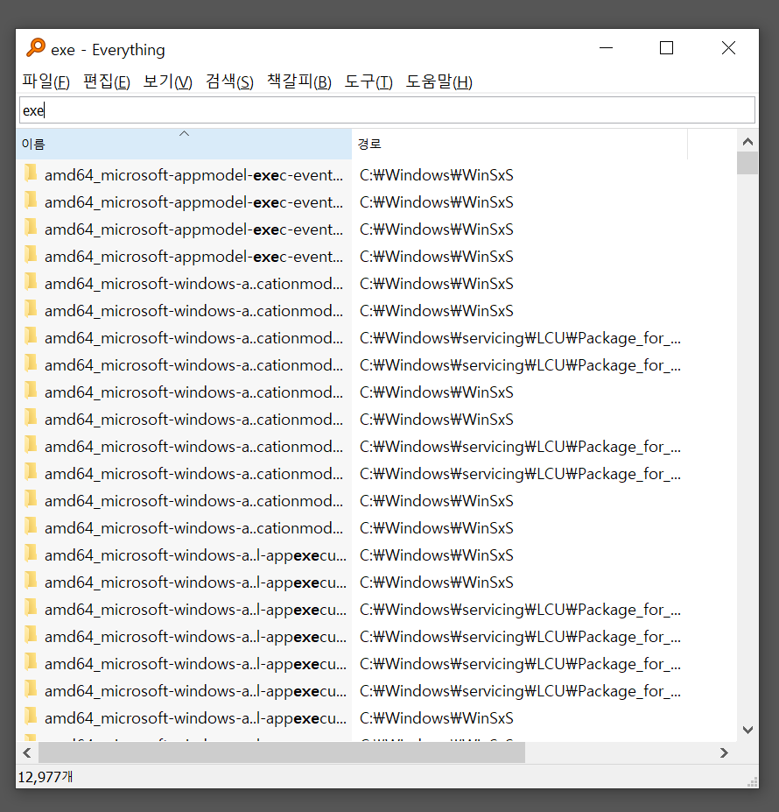Screen dimensions: 779x812
Task: Minimize the Everything window
Action: click(x=606, y=48)
